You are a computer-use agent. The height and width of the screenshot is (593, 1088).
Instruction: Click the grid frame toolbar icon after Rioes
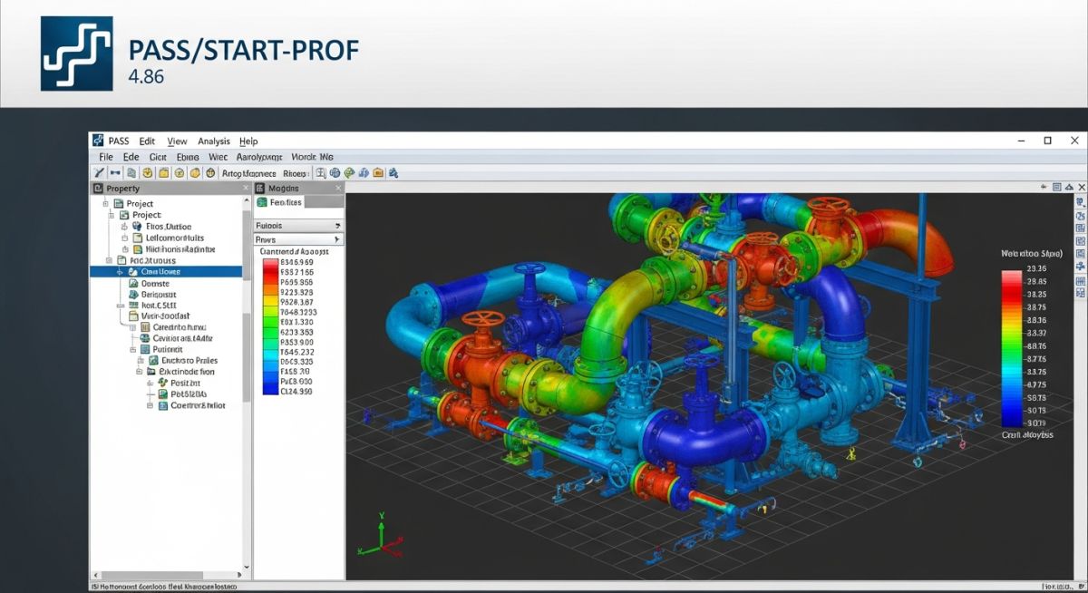(x=320, y=172)
